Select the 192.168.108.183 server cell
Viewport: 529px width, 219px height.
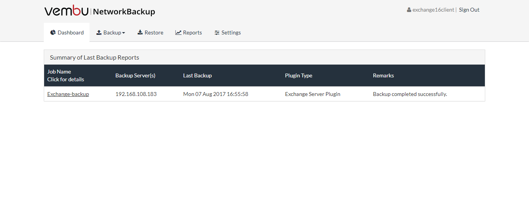pos(136,94)
